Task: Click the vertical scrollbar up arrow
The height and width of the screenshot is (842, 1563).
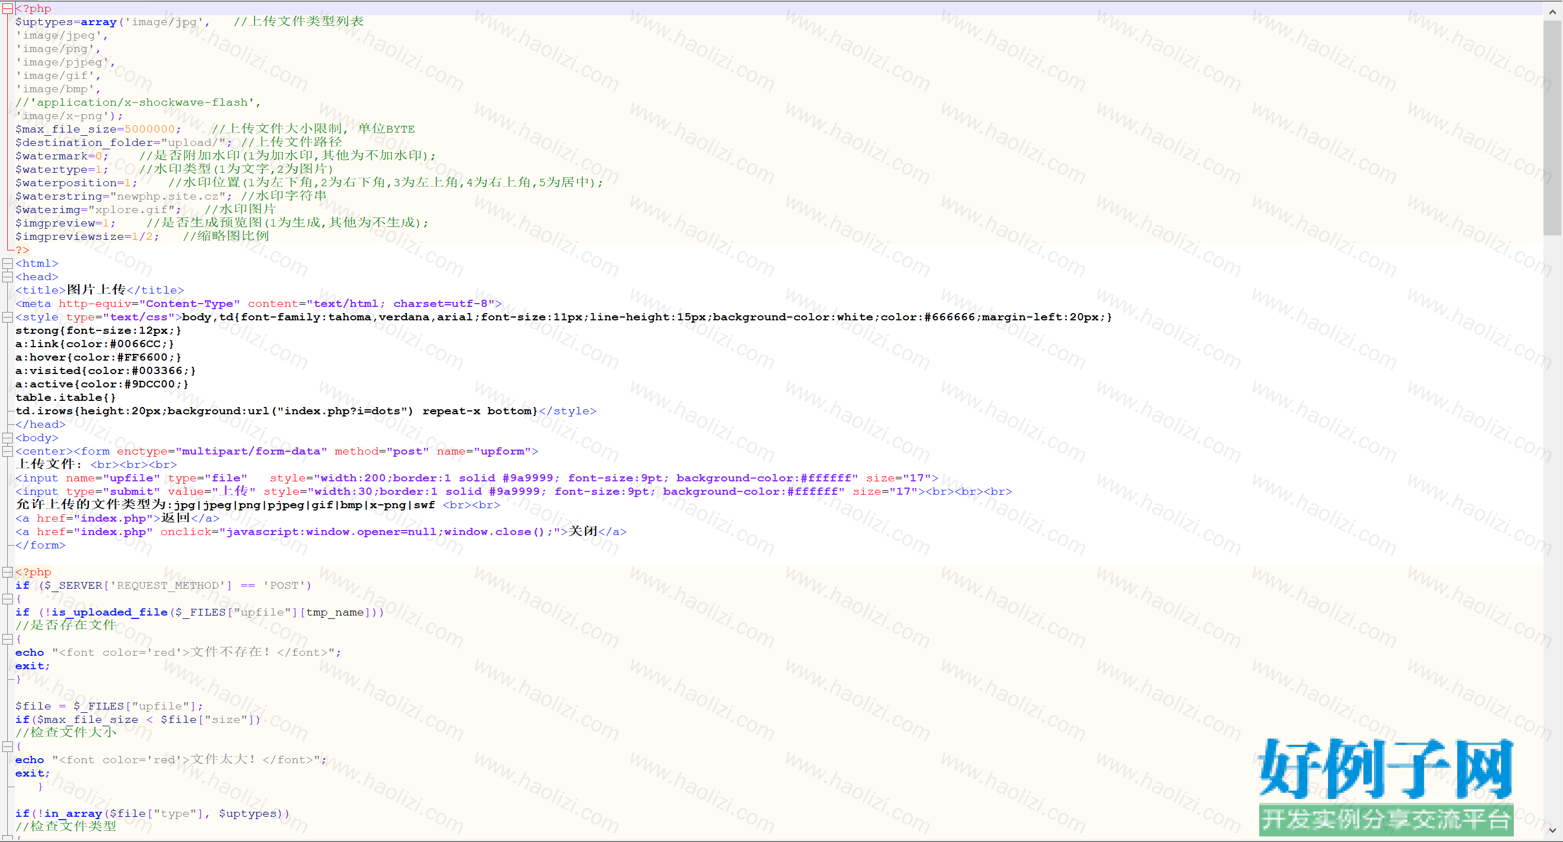Action: tap(1552, 11)
